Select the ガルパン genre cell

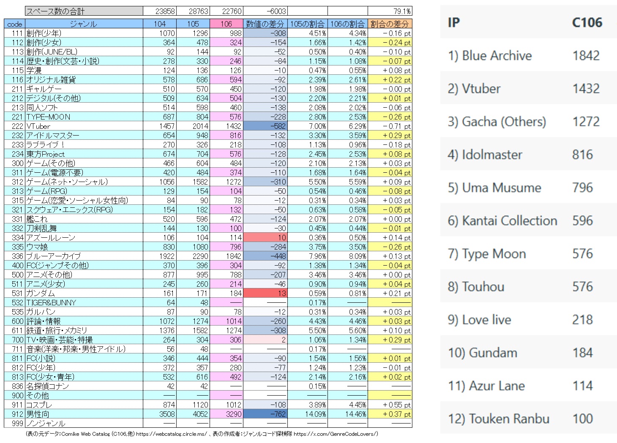[84, 312]
